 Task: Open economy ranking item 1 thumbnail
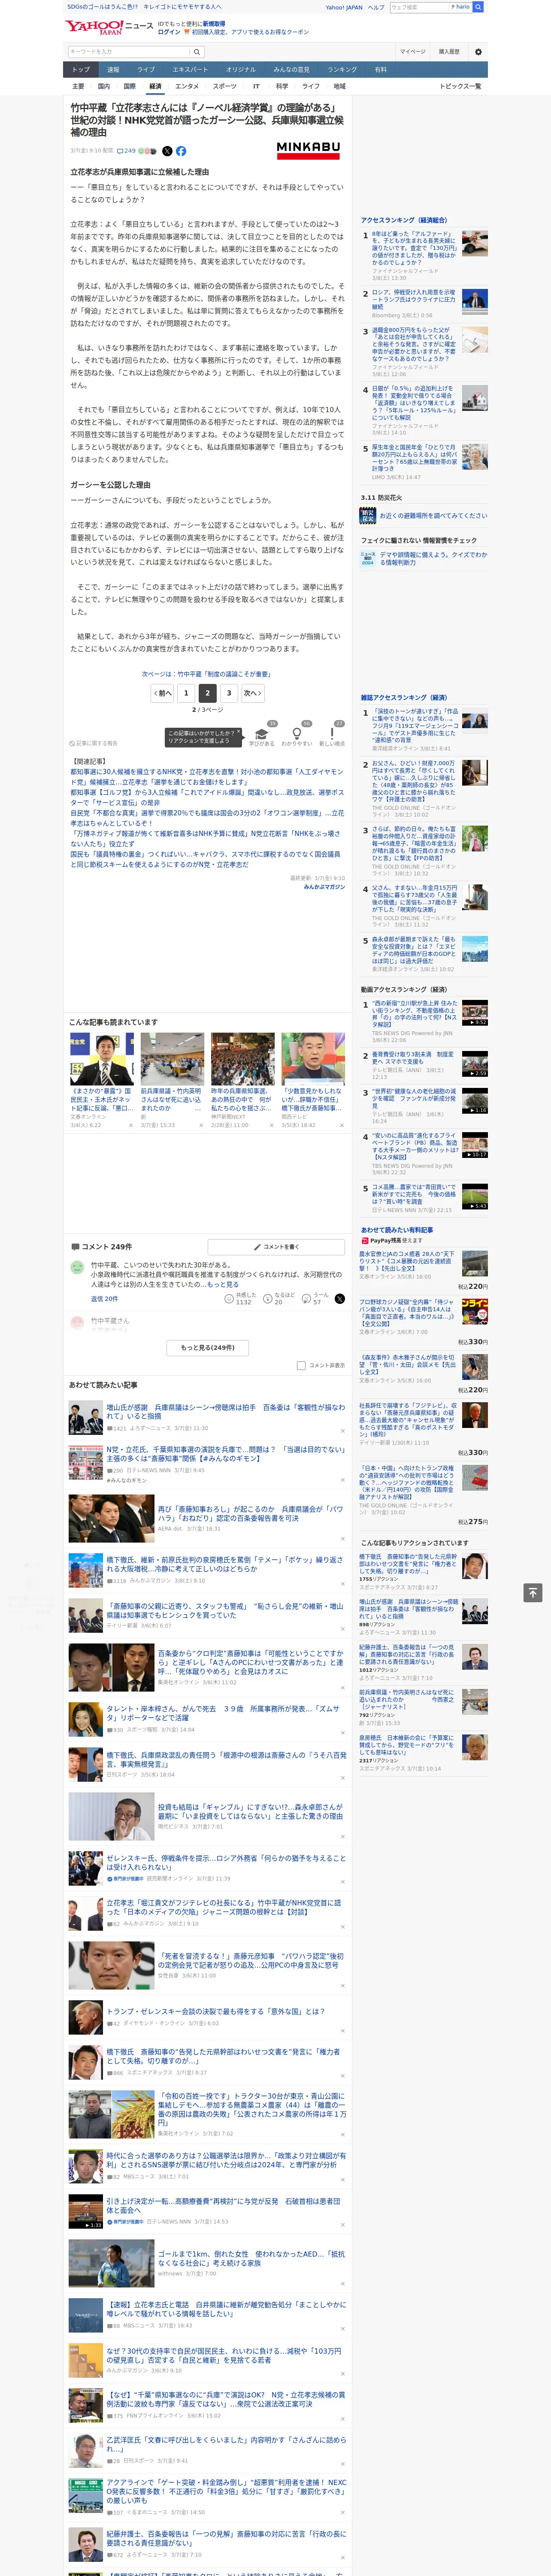475,243
